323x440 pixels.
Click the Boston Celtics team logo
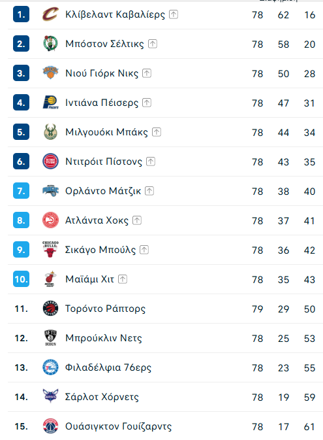click(50, 44)
